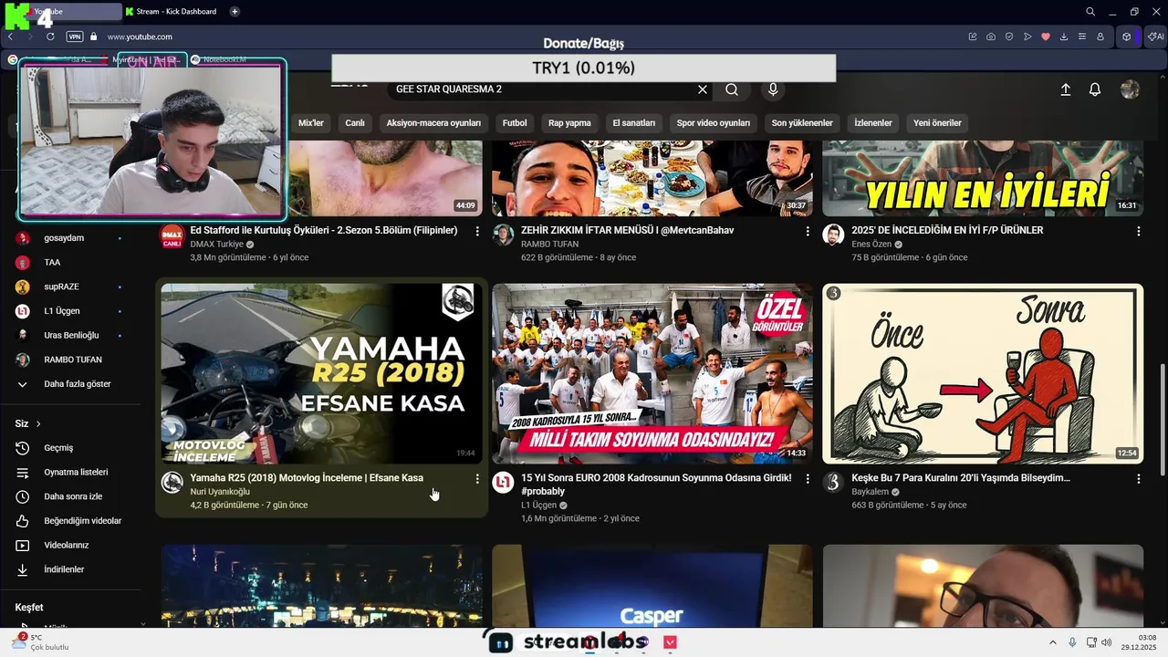Click the YouTube search input field
This screenshot has width=1168, height=657.
pyautogui.click(x=543, y=89)
